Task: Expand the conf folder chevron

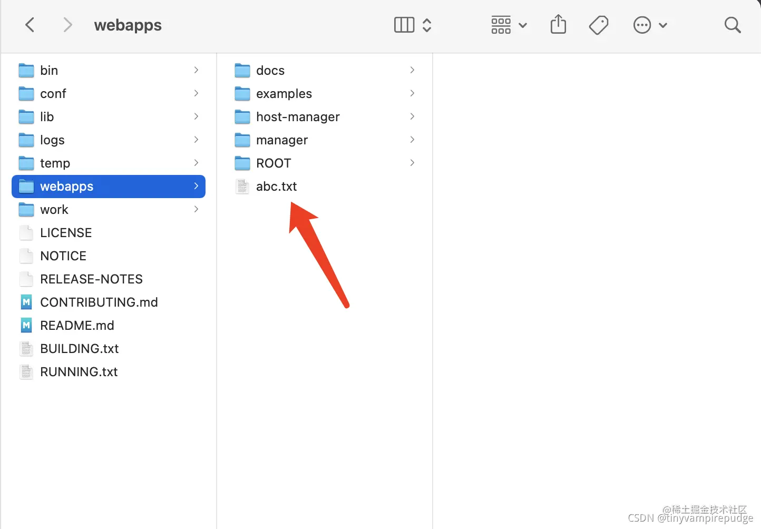Action: pos(196,93)
